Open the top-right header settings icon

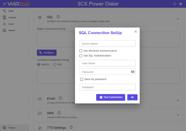pyautogui.click(x=181, y=4)
